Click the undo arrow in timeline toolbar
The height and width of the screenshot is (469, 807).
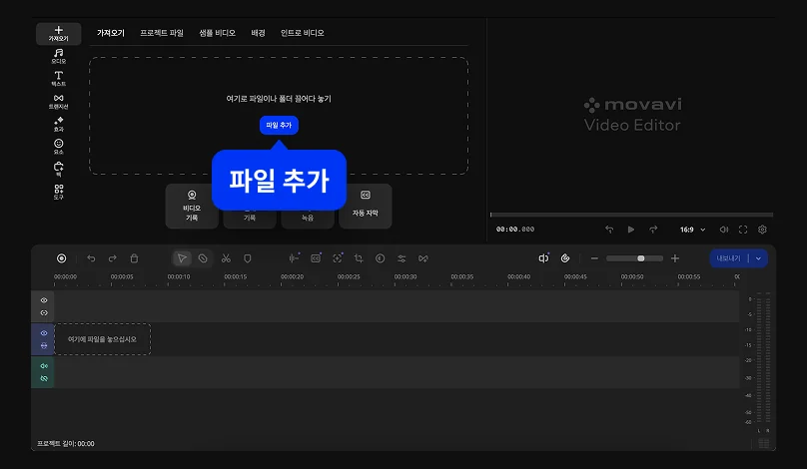pos(91,258)
